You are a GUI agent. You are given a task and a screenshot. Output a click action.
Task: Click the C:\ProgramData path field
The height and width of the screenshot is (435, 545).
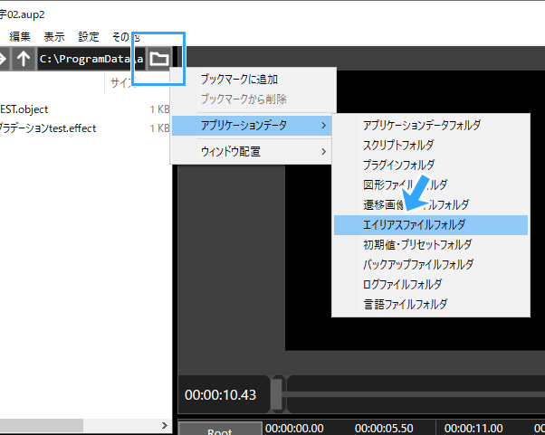(x=91, y=59)
